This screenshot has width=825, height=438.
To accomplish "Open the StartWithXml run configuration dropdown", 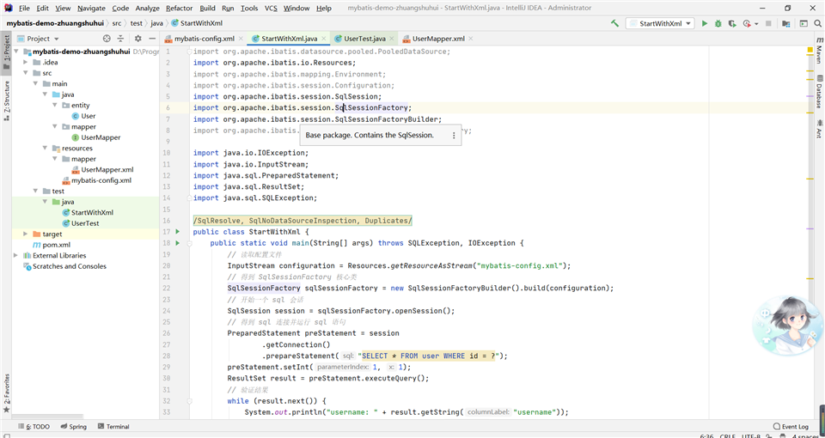I will (660, 23).
